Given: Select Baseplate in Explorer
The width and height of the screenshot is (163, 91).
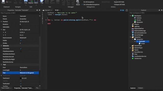Looking at the screenshot, I should pos(140,22).
